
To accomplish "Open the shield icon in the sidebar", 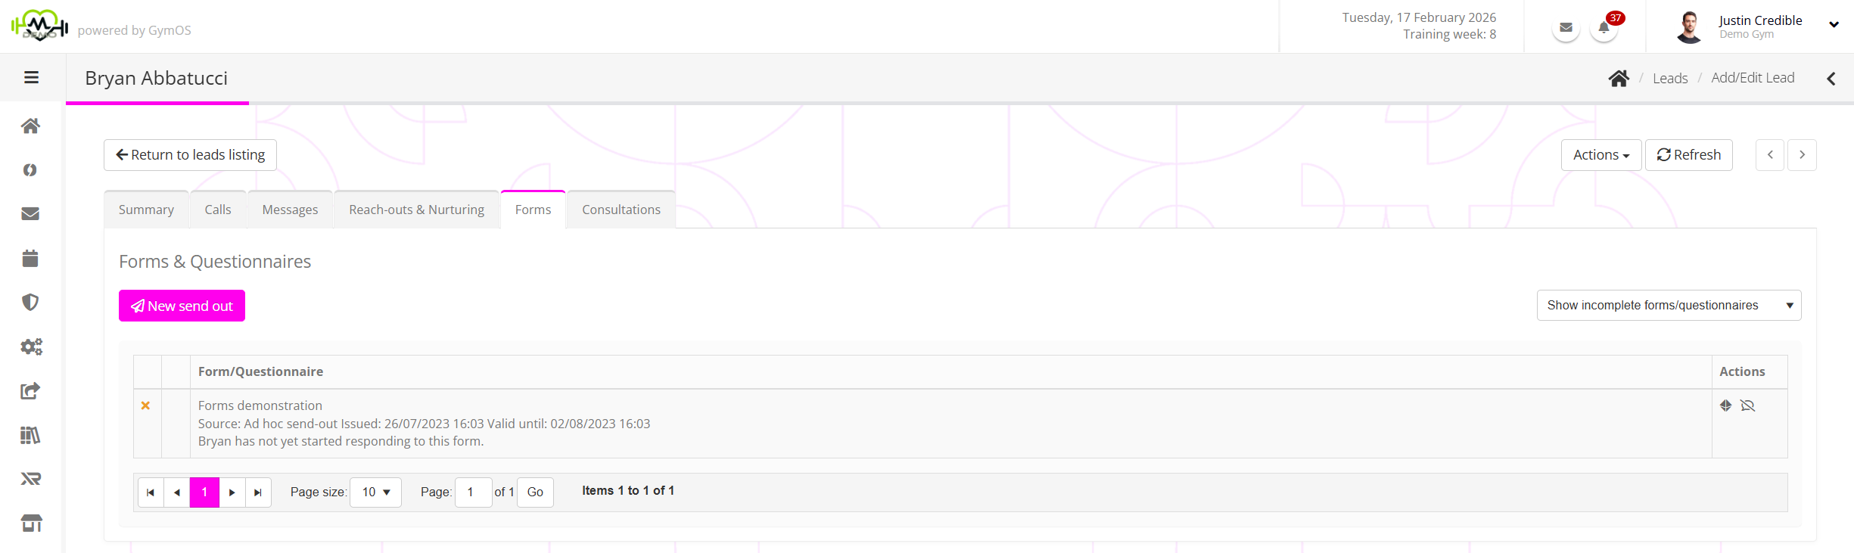I will tap(30, 303).
